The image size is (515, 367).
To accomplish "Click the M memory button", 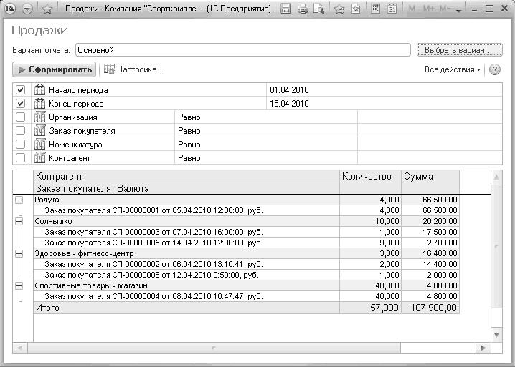I will 412,9.
